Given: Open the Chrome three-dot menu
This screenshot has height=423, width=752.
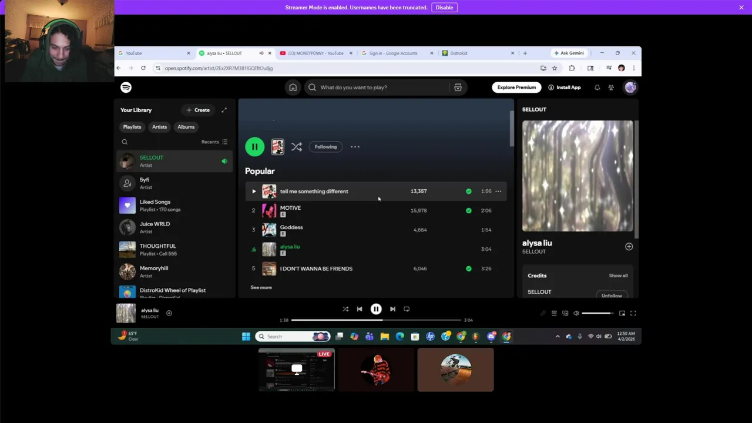Looking at the screenshot, I should click(x=633, y=68).
